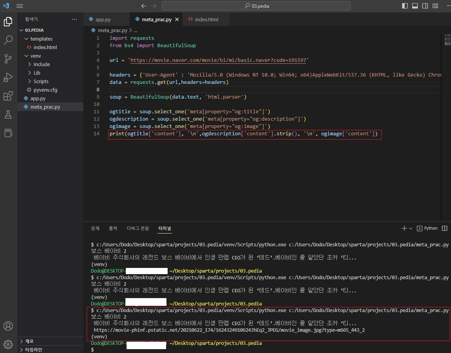Toggle the primary side bar layout icon

click(x=405, y=6)
